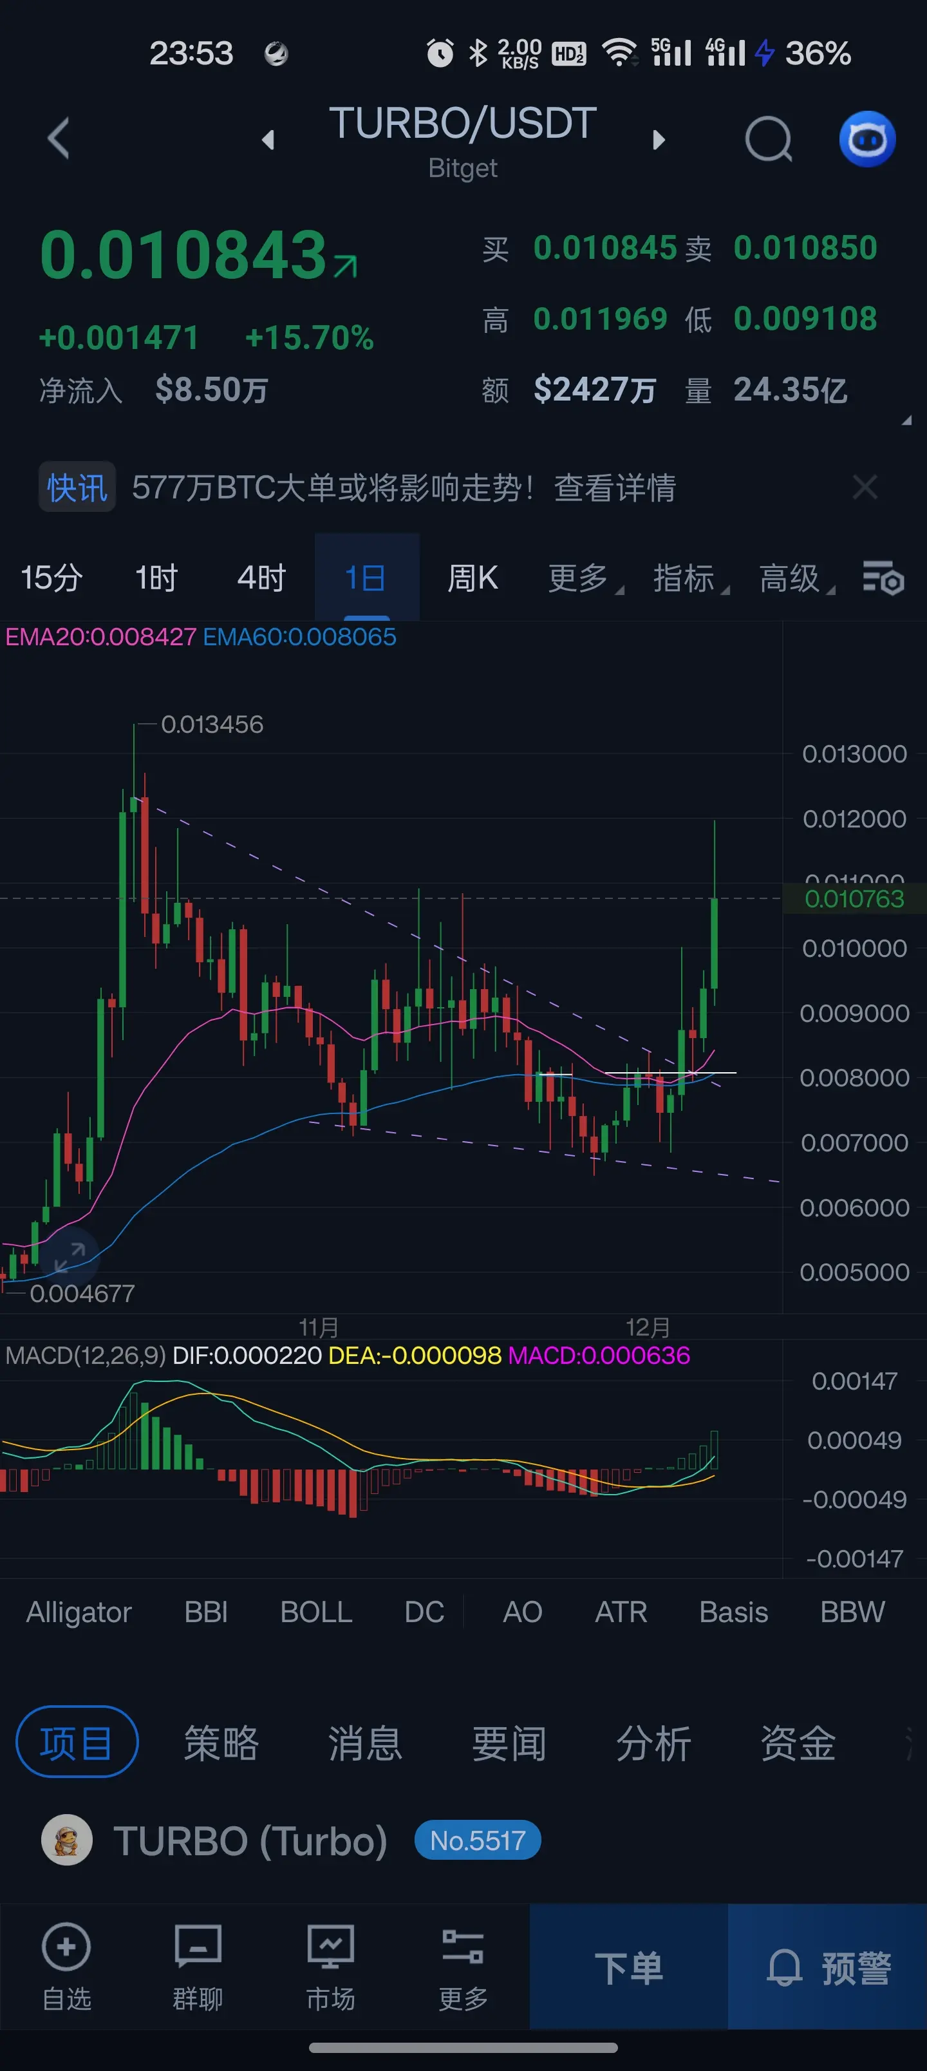Image resolution: width=927 pixels, height=2071 pixels.
Task: Tap the +15.70% change value
Action: tap(310, 337)
